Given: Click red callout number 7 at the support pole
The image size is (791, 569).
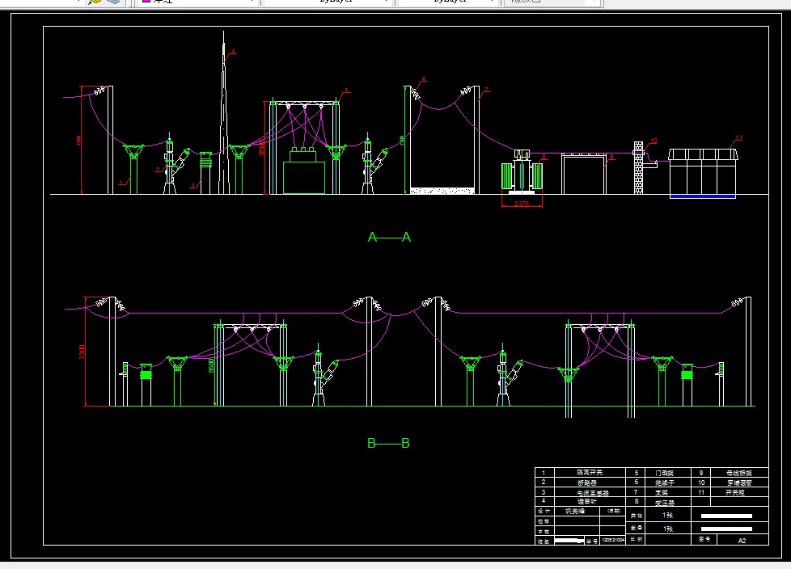Looking at the screenshot, I should pyautogui.click(x=486, y=91).
